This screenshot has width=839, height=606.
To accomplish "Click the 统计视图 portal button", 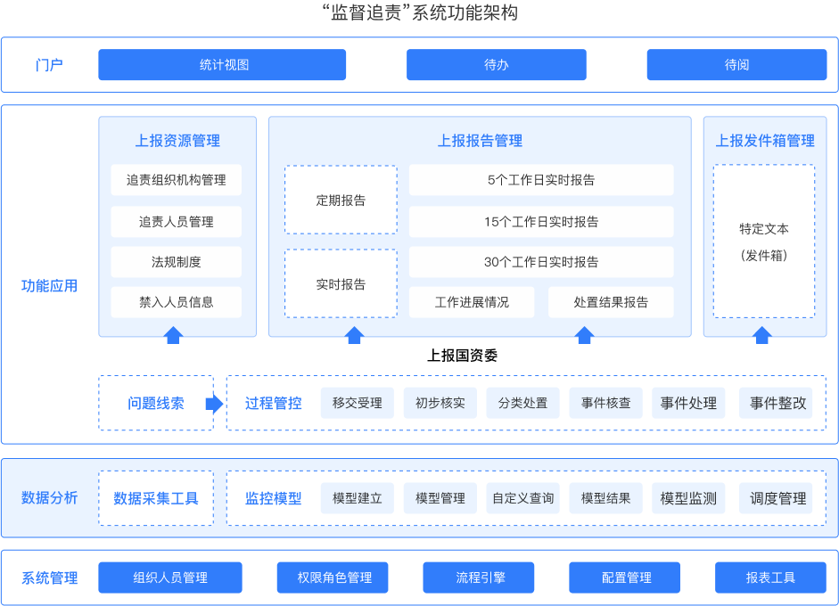I will 222,65.
